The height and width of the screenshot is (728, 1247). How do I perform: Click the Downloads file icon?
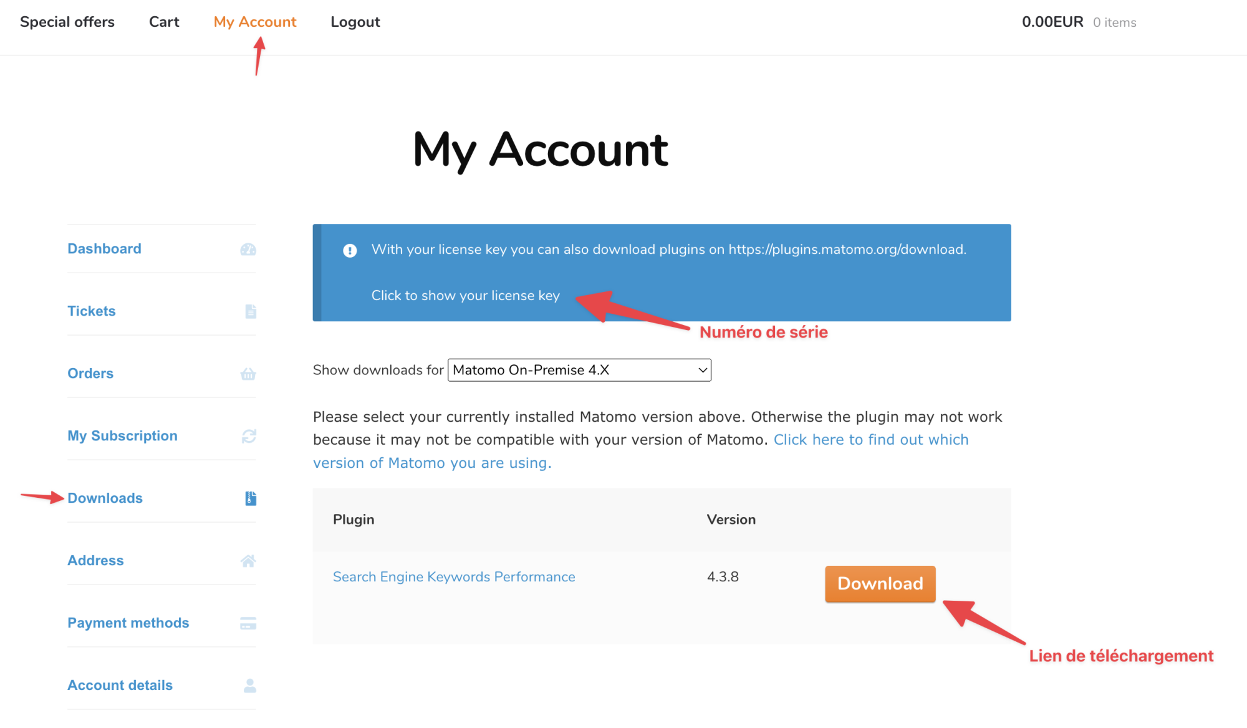(251, 498)
